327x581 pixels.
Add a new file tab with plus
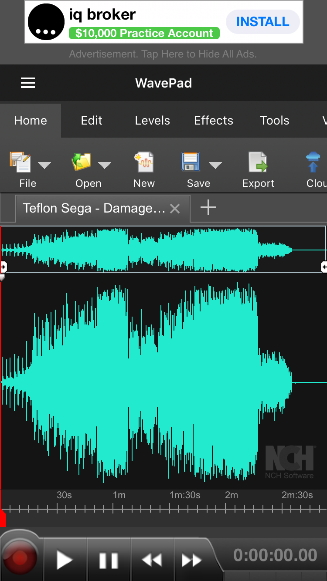pos(208,208)
